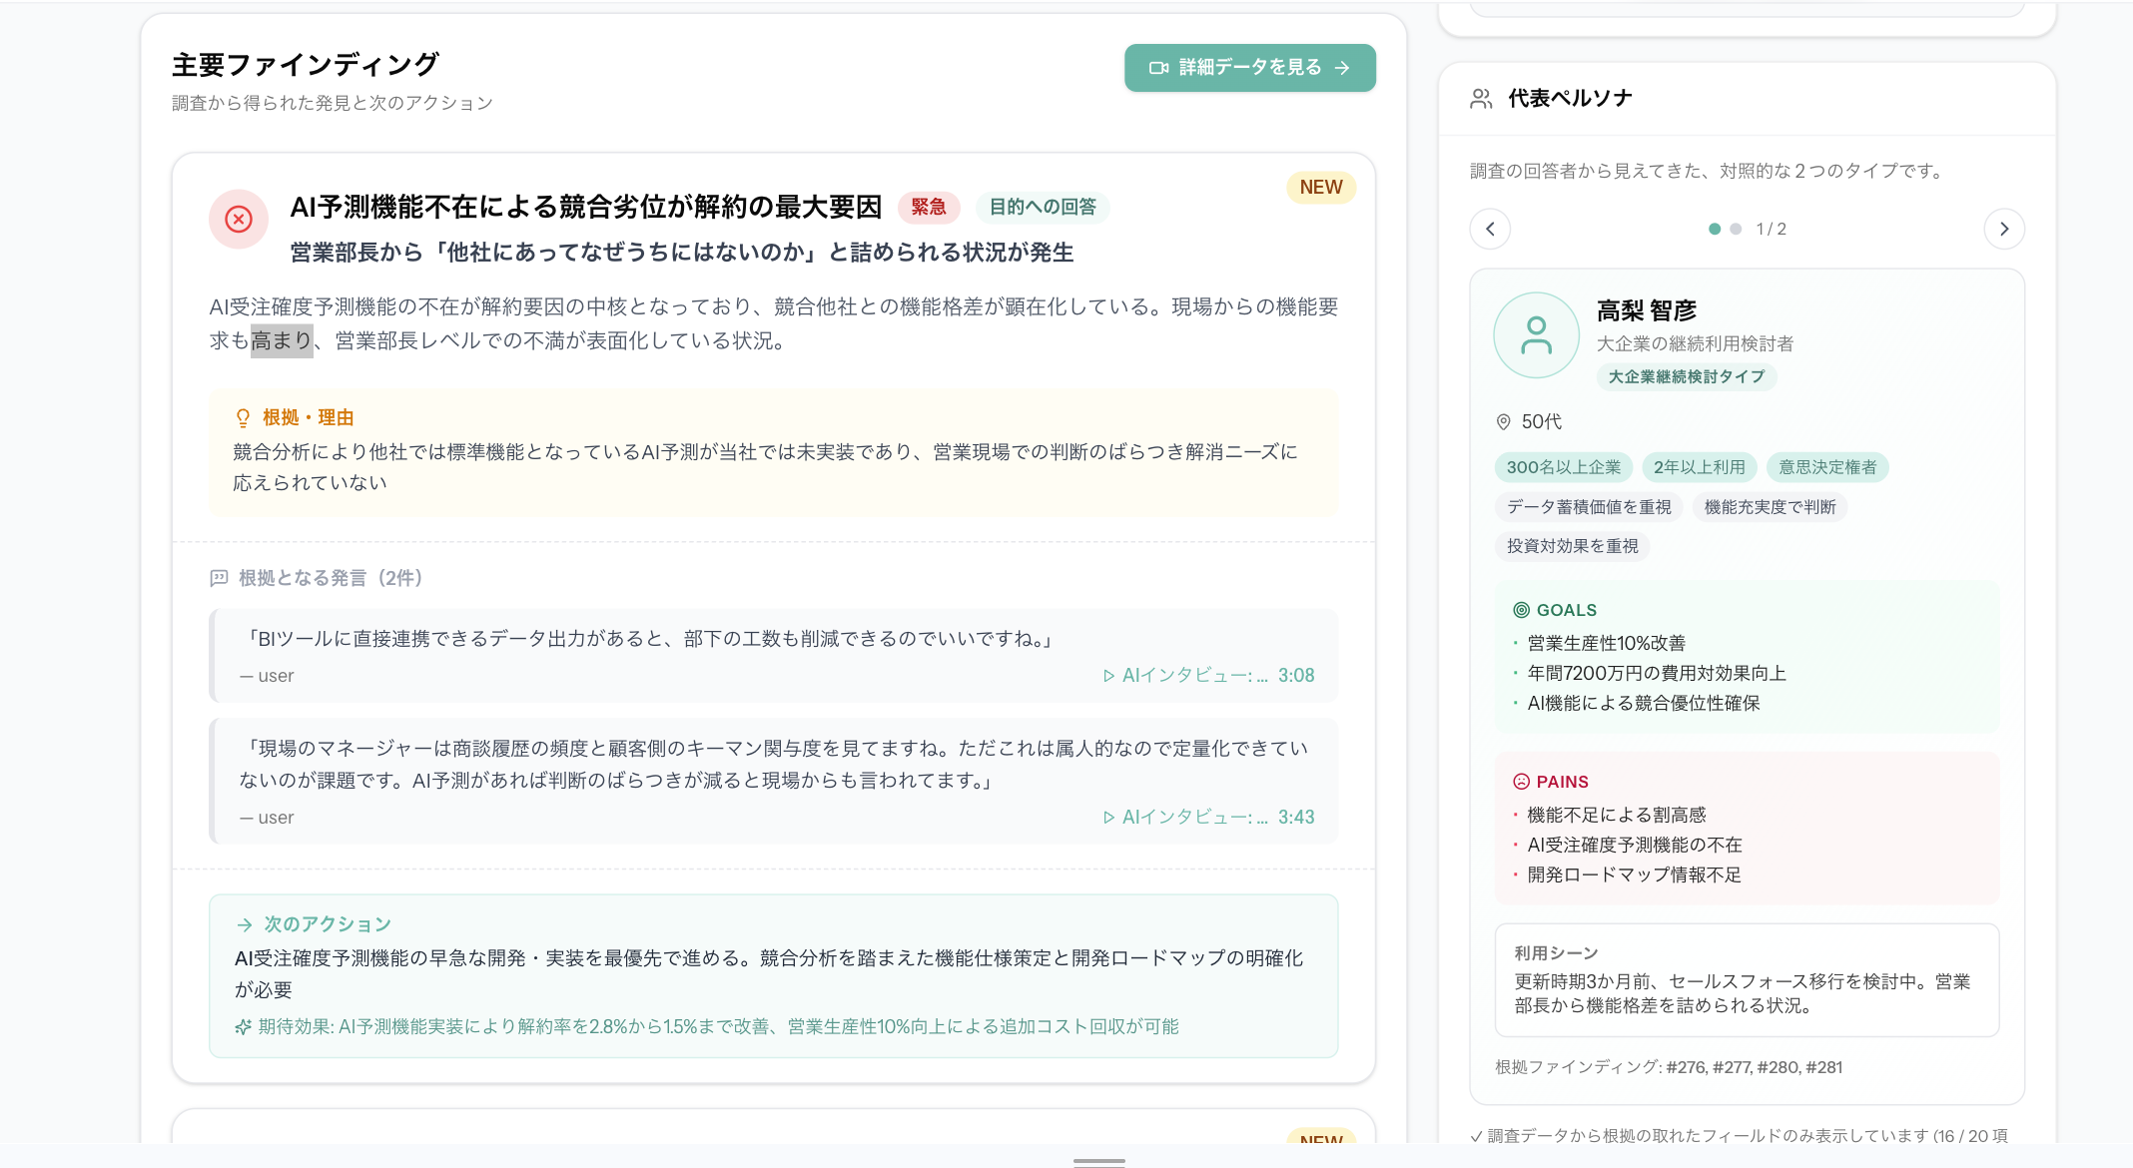Image resolution: width=2133 pixels, height=1168 pixels.
Task: Click the people icon beside 代表ペルソナ
Action: [x=1481, y=98]
